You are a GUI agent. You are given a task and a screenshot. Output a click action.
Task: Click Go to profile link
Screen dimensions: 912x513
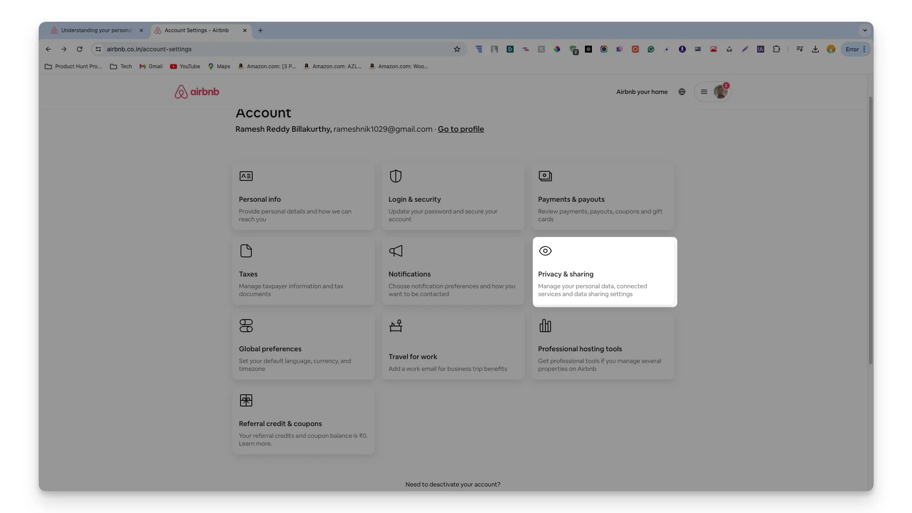461,128
